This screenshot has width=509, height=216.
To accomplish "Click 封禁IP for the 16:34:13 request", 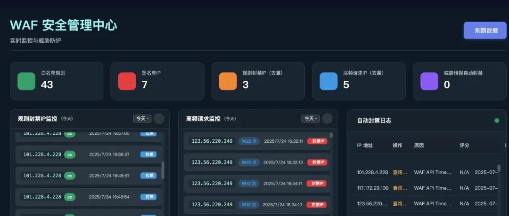I will click(317, 205).
